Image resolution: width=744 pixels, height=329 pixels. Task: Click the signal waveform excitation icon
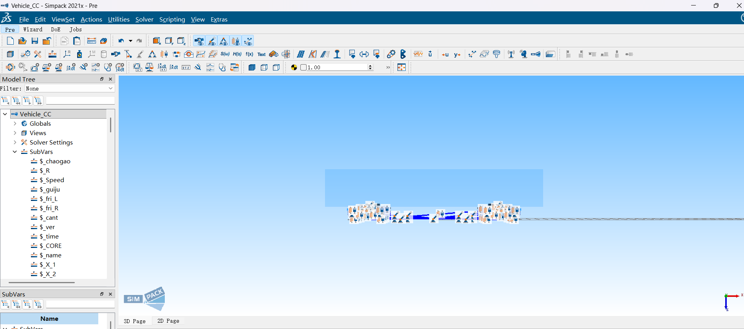coord(418,54)
